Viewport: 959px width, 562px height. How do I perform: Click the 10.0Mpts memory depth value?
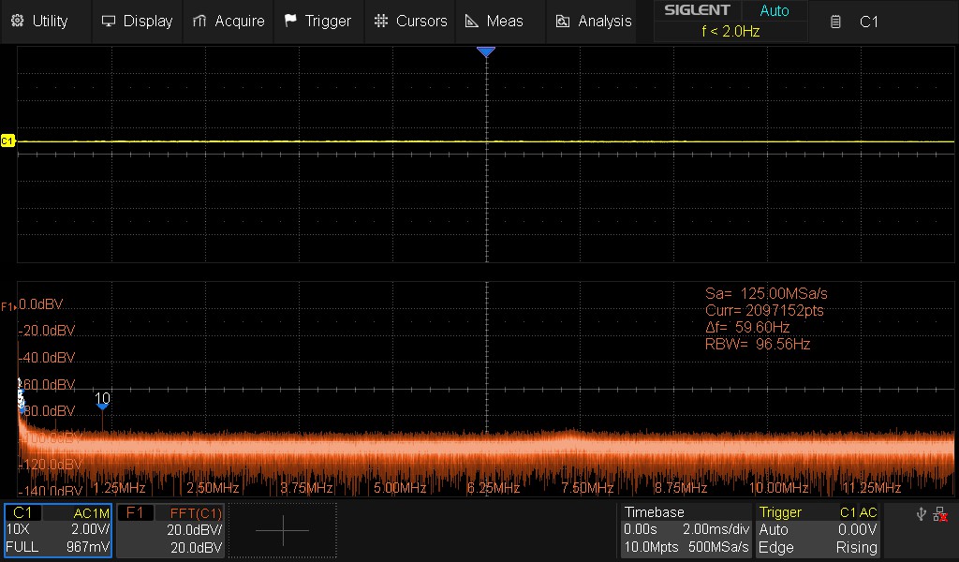(651, 547)
